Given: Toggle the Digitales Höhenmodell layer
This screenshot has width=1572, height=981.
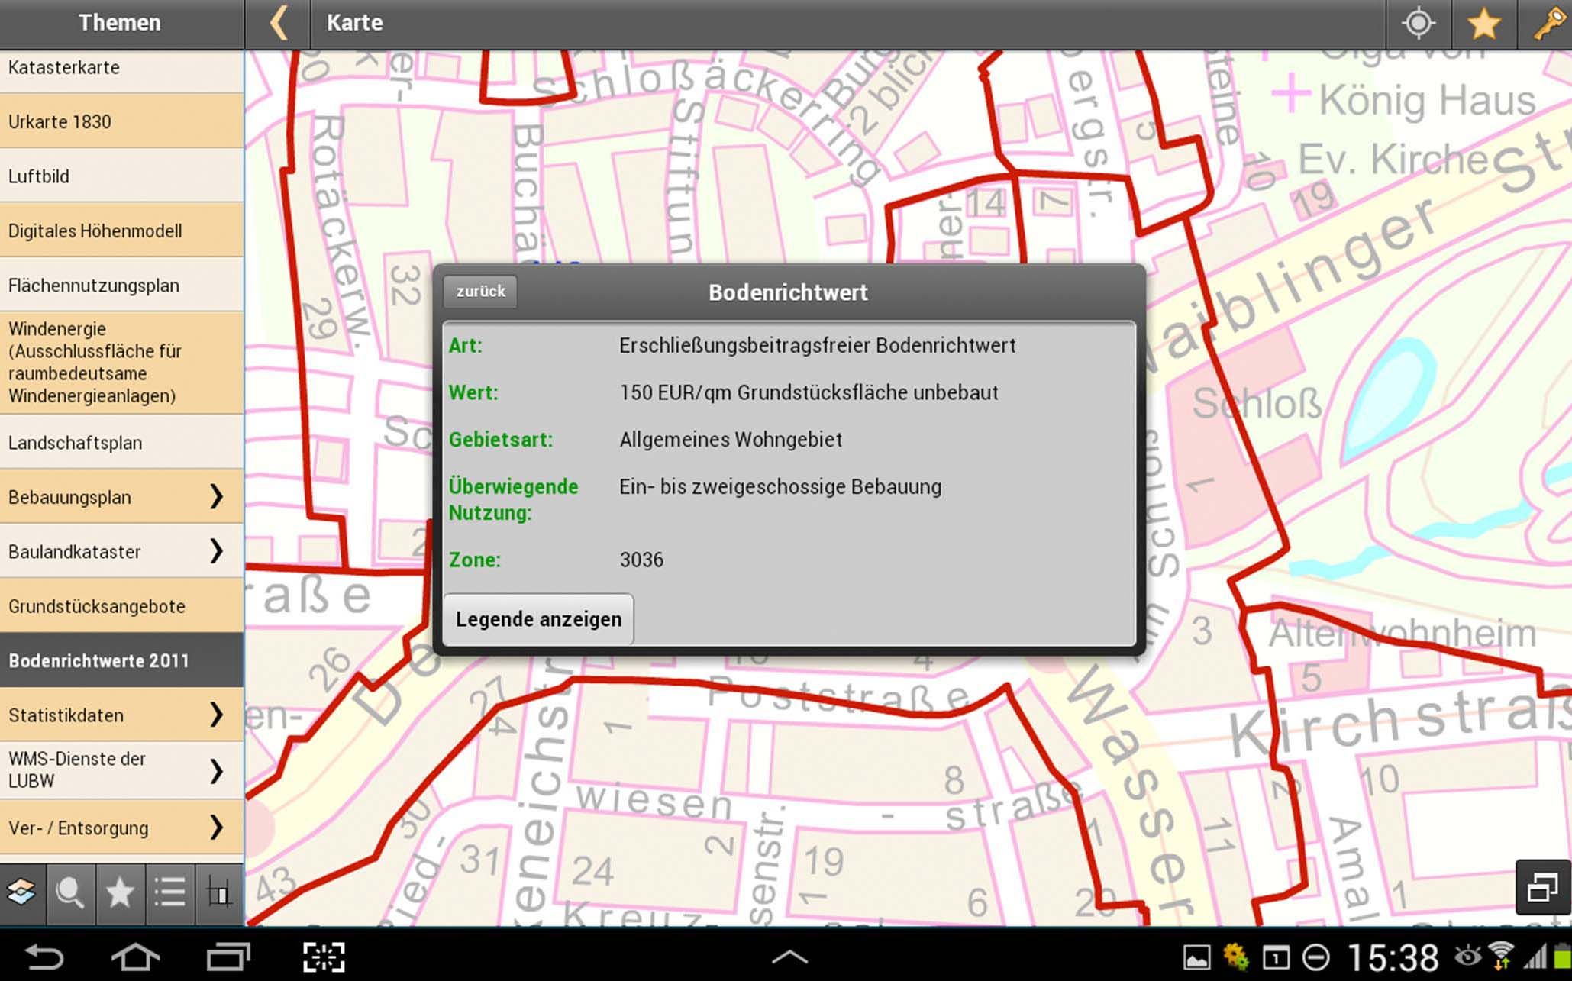Looking at the screenshot, I should 122,230.
